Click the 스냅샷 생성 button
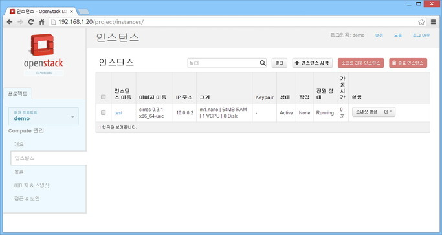The width and height of the screenshot is (442, 235). (366, 112)
